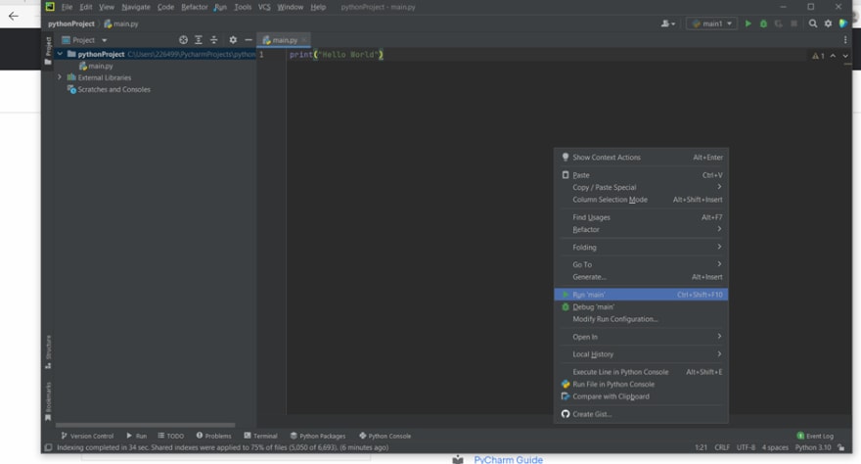The height and width of the screenshot is (464, 861).
Task: Open the File menu
Action: point(67,7)
